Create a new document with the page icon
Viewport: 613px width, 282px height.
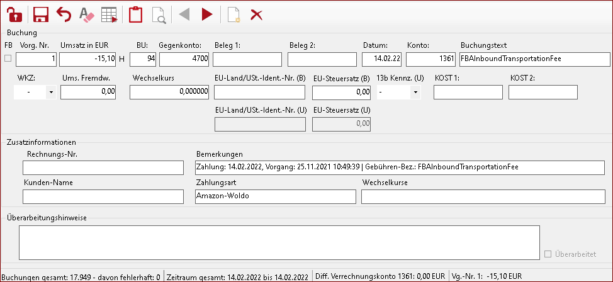point(233,15)
